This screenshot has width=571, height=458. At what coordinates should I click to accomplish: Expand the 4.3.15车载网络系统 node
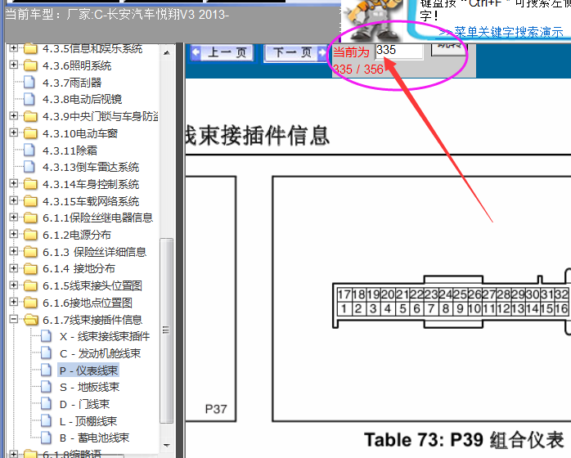click(13, 200)
